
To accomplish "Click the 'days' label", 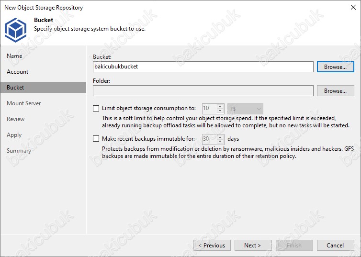I will pyautogui.click(x=233, y=139).
